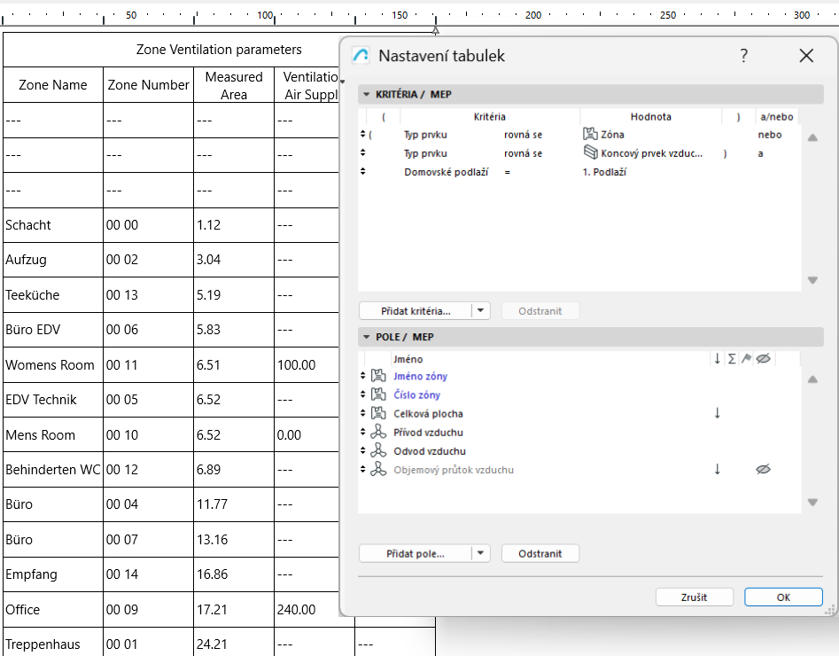Open the Přidat pole dropdown arrow

[481, 553]
